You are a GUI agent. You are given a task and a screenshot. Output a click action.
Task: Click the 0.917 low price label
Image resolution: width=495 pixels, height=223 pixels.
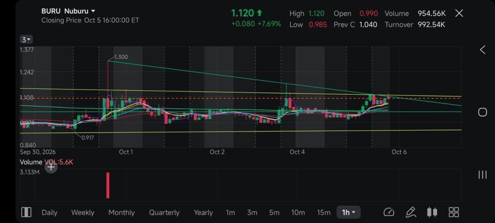88,138
